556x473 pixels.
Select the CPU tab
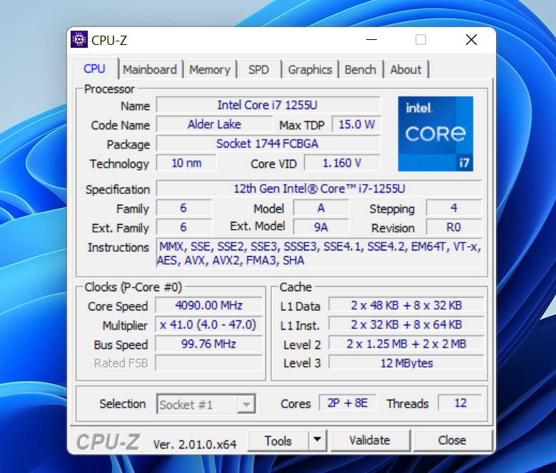[94, 68]
